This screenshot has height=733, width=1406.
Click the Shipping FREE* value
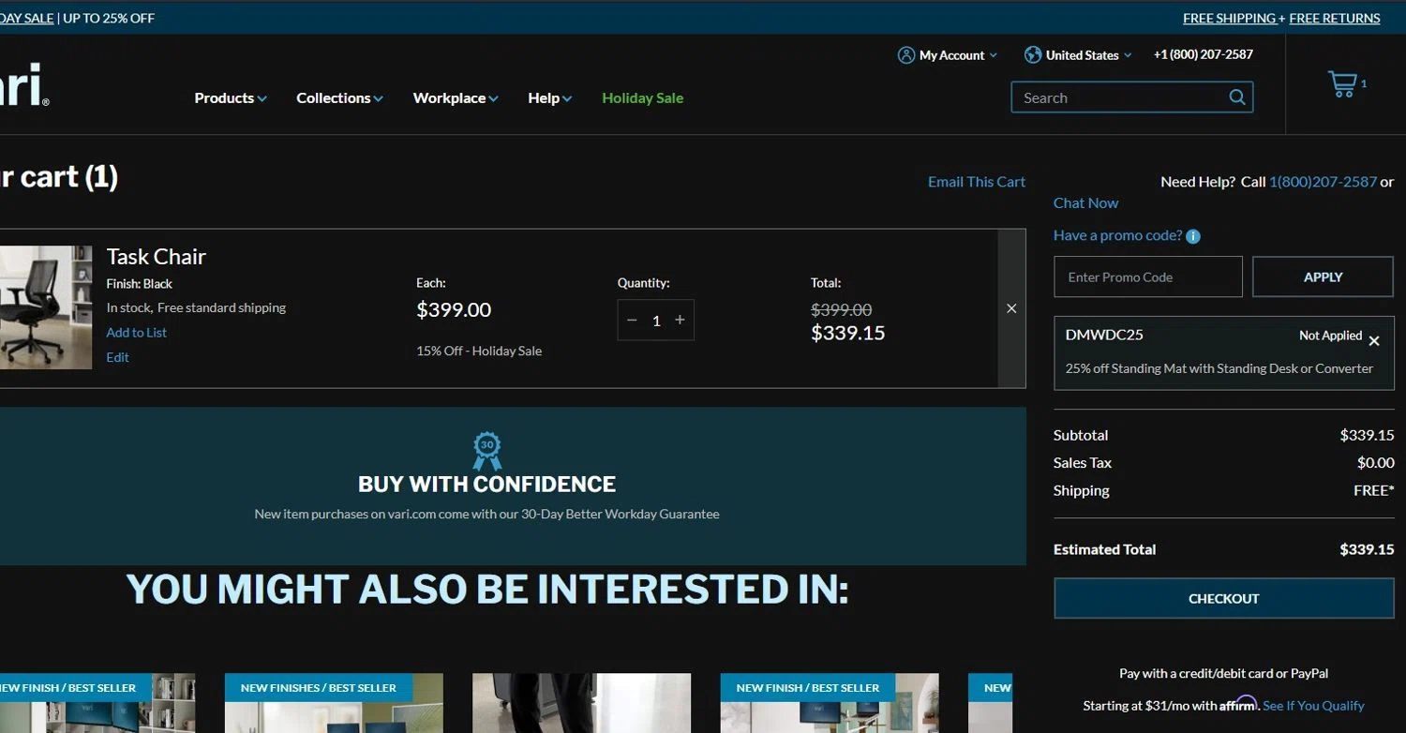(x=1374, y=490)
